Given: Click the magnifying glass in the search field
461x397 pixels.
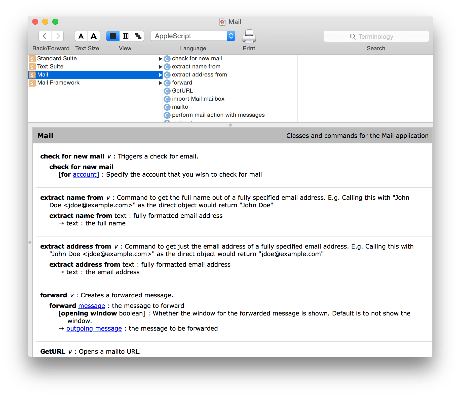Looking at the screenshot, I should tap(353, 36).
